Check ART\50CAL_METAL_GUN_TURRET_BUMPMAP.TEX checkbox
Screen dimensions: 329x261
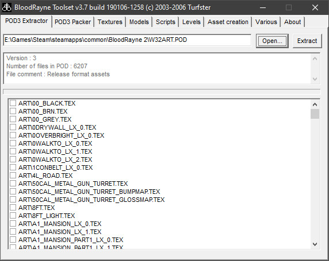13,192
